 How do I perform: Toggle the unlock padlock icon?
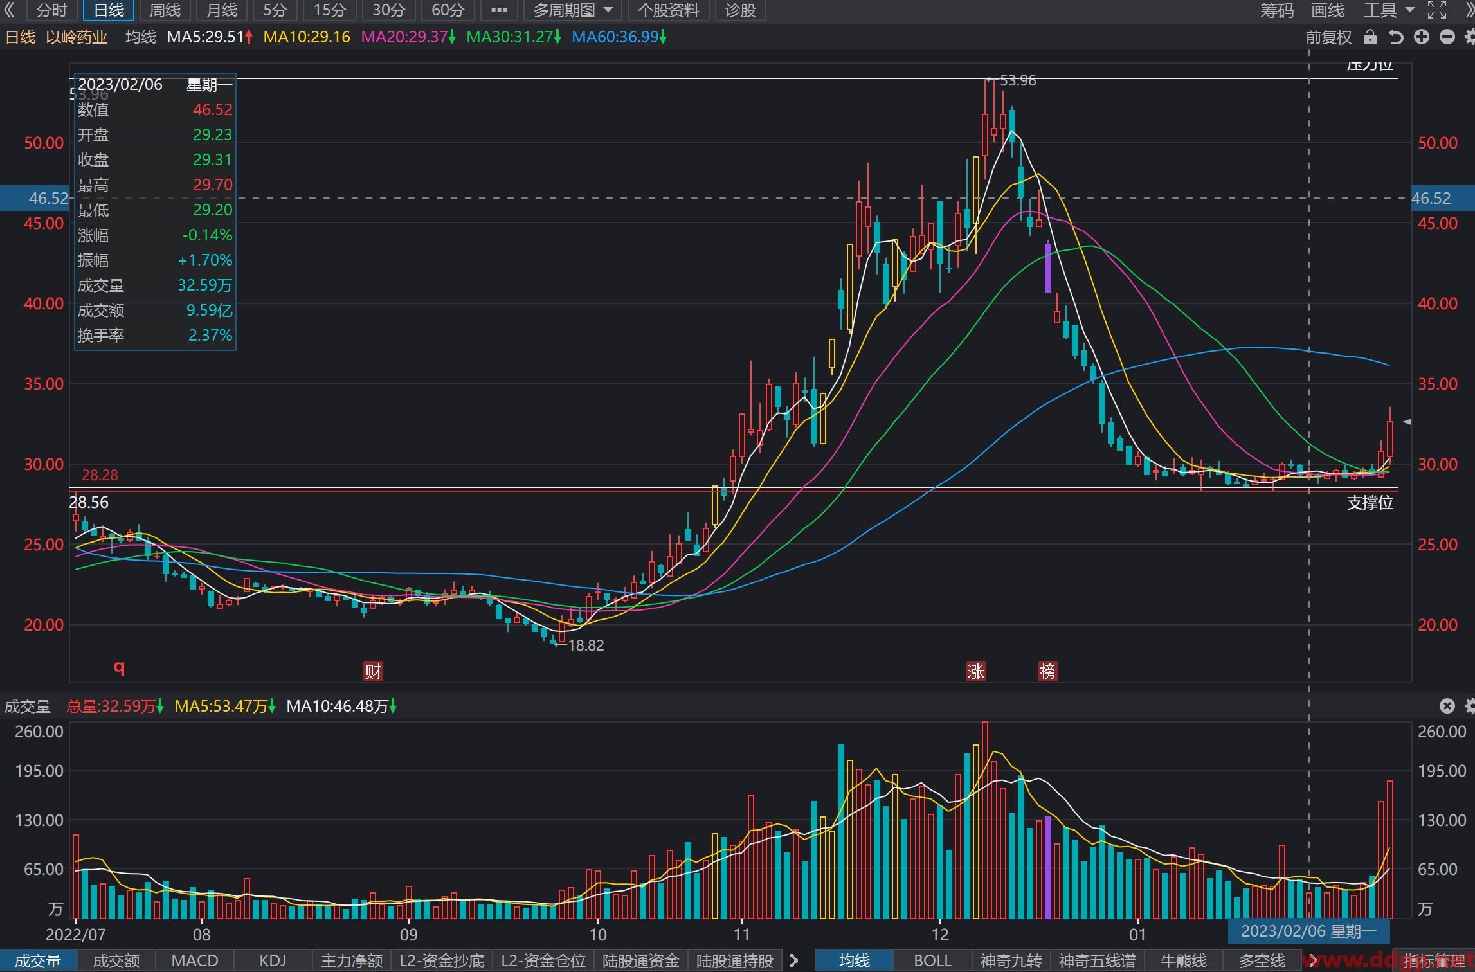coord(1370,37)
